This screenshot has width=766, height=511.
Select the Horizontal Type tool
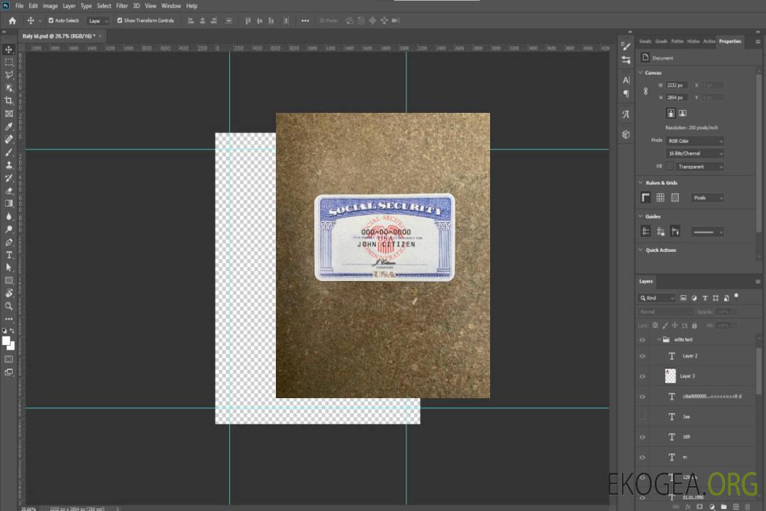coord(9,254)
